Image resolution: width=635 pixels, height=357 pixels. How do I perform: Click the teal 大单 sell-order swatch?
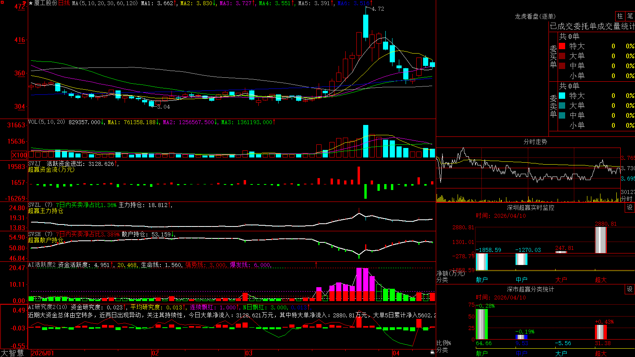coord(562,106)
